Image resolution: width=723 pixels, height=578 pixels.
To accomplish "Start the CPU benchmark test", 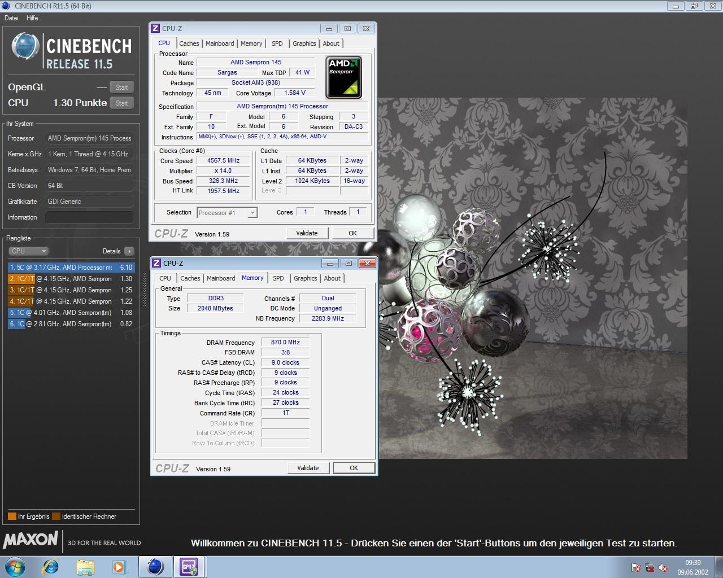I will 121,103.
